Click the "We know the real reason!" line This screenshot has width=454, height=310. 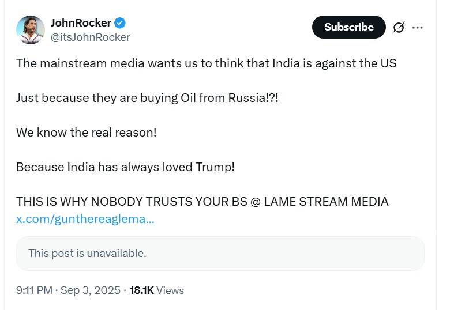click(x=87, y=133)
